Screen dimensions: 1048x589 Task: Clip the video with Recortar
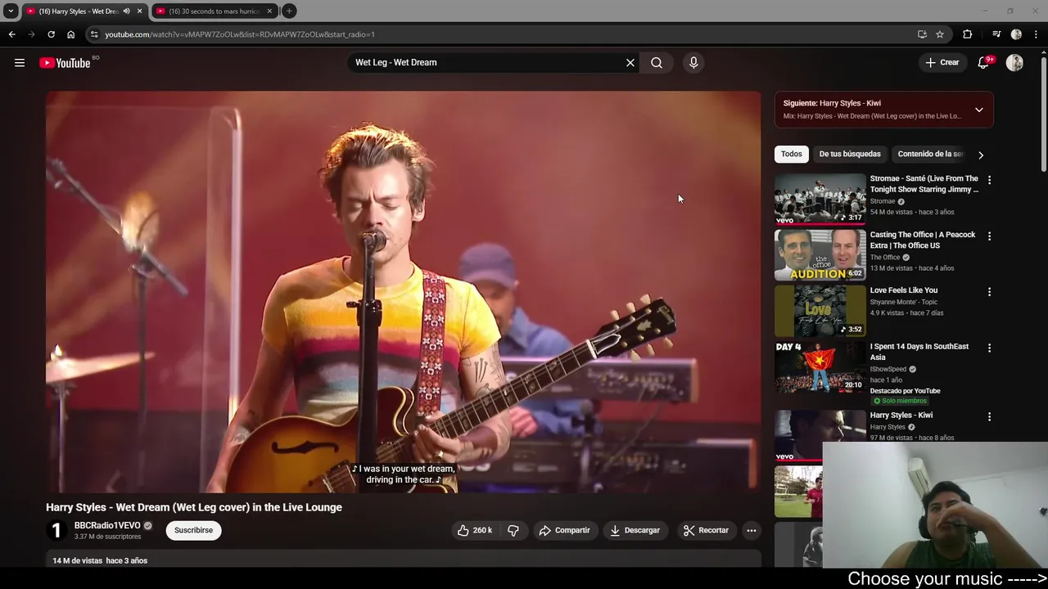click(x=706, y=530)
